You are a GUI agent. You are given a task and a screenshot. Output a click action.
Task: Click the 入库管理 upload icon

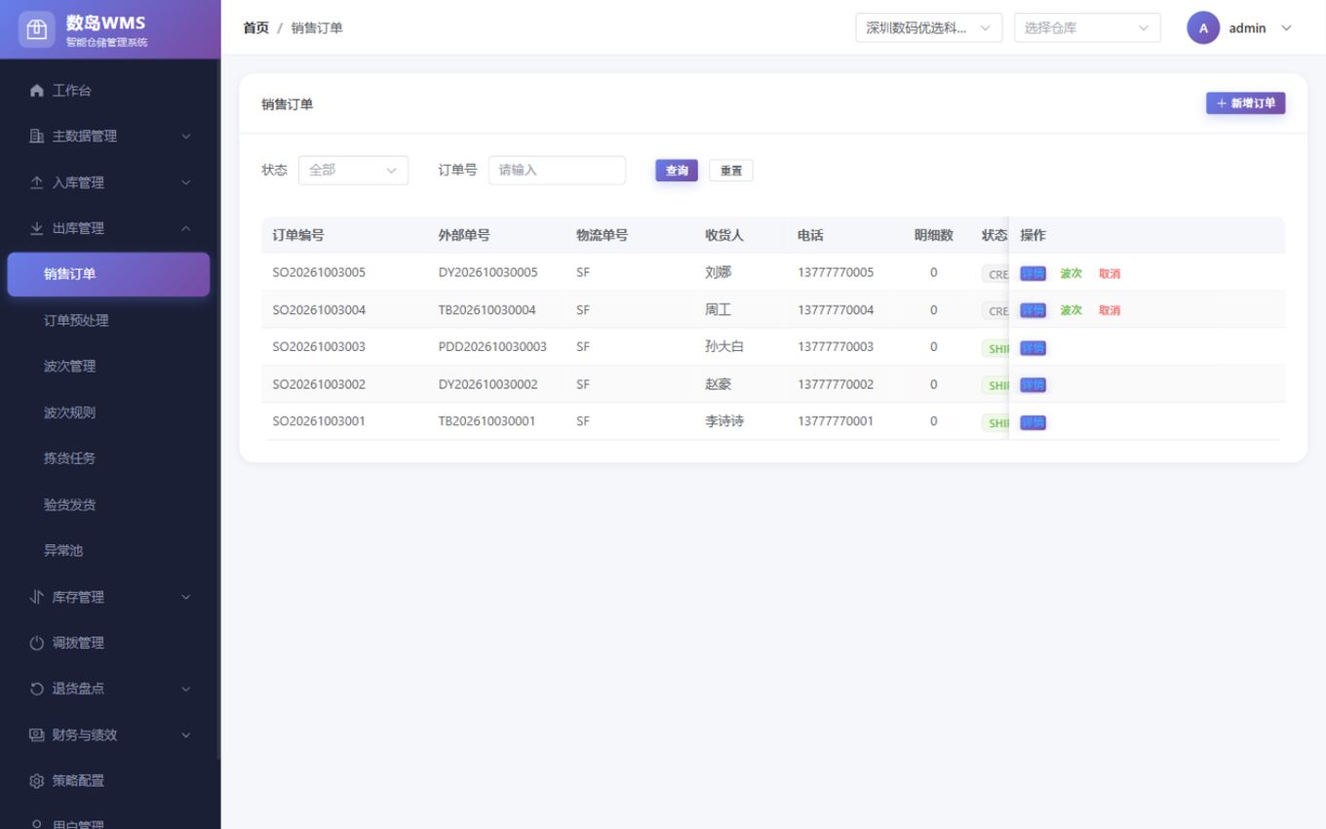click(x=37, y=182)
